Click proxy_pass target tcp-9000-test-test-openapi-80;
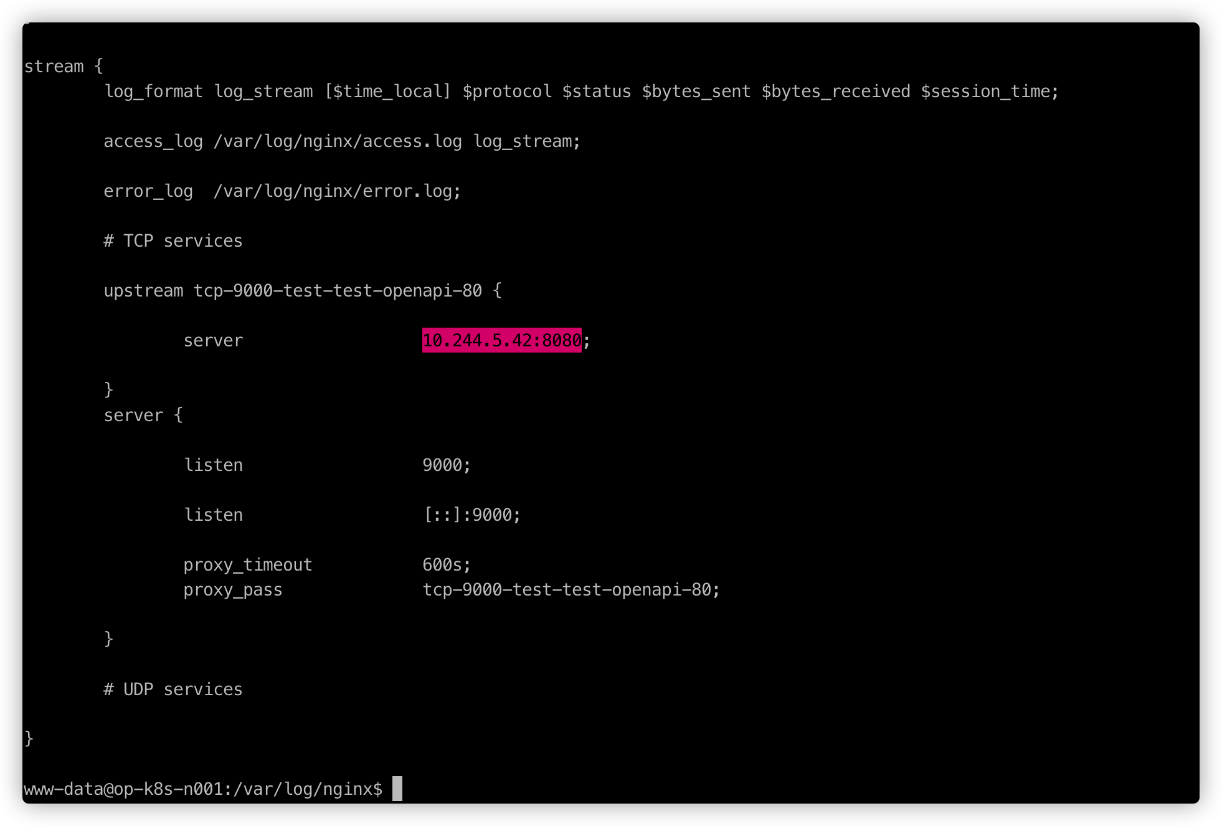 [571, 590]
